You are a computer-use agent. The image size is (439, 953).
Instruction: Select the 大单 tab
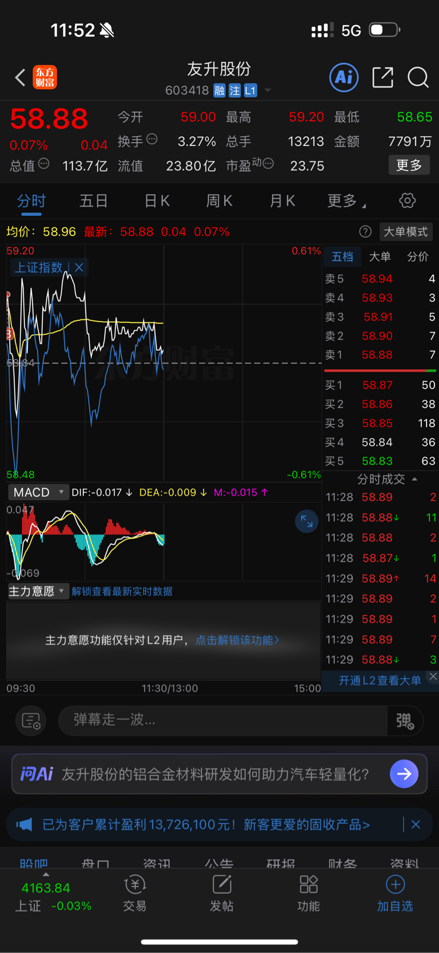[380, 256]
